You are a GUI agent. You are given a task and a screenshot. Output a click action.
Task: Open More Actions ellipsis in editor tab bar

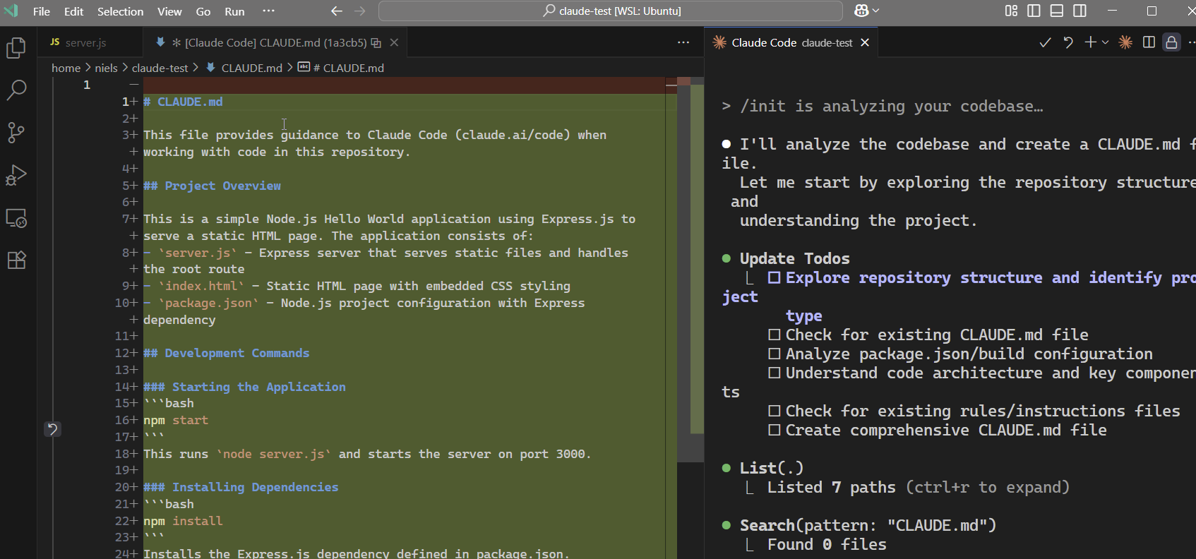pos(683,42)
